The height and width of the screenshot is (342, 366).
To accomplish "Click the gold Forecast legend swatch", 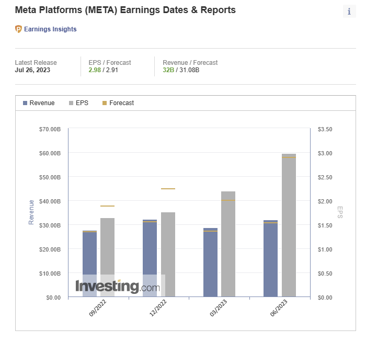I will point(105,103).
